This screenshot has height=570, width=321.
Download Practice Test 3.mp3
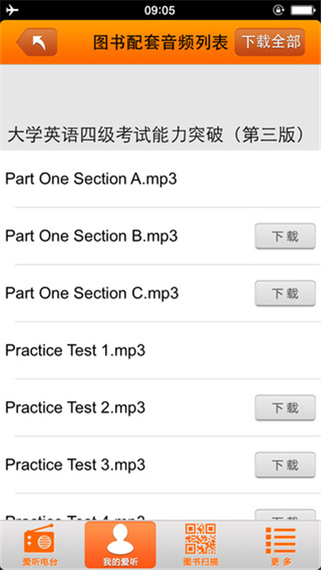click(285, 465)
